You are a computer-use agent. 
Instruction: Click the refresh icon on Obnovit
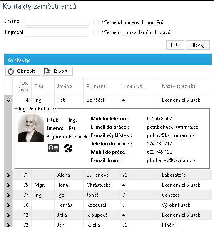(11, 71)
